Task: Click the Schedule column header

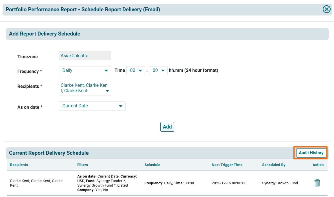Action: pyautogui.click(x=152, y=165)
